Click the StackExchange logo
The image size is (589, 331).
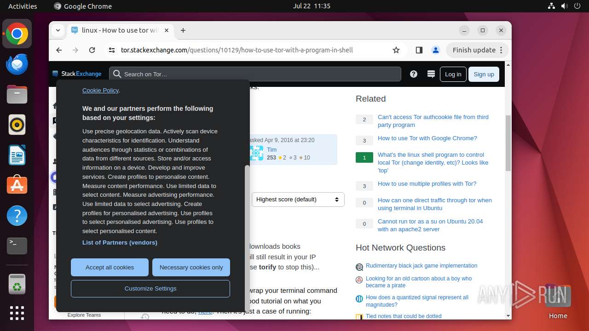click(x=77, y=74)
